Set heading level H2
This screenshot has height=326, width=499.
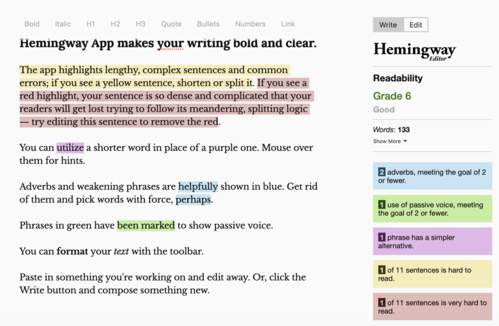pyautogui.click(x=115, y=24)
